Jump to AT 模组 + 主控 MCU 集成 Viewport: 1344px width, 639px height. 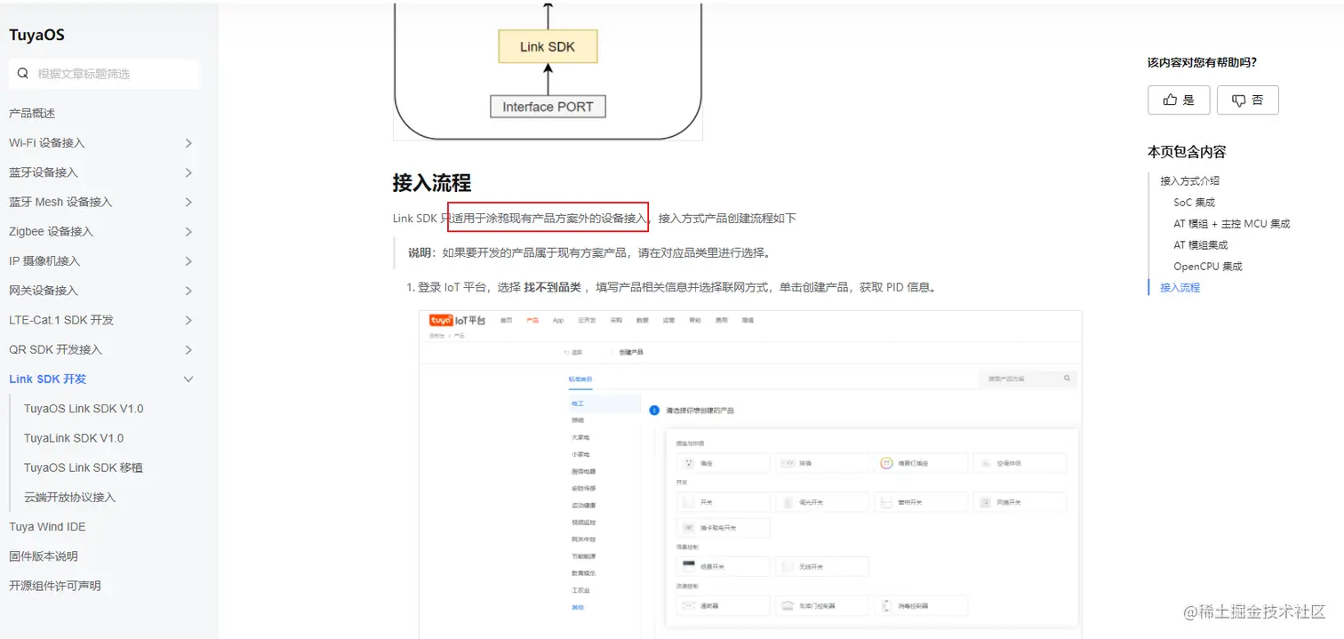(1231, 223)
